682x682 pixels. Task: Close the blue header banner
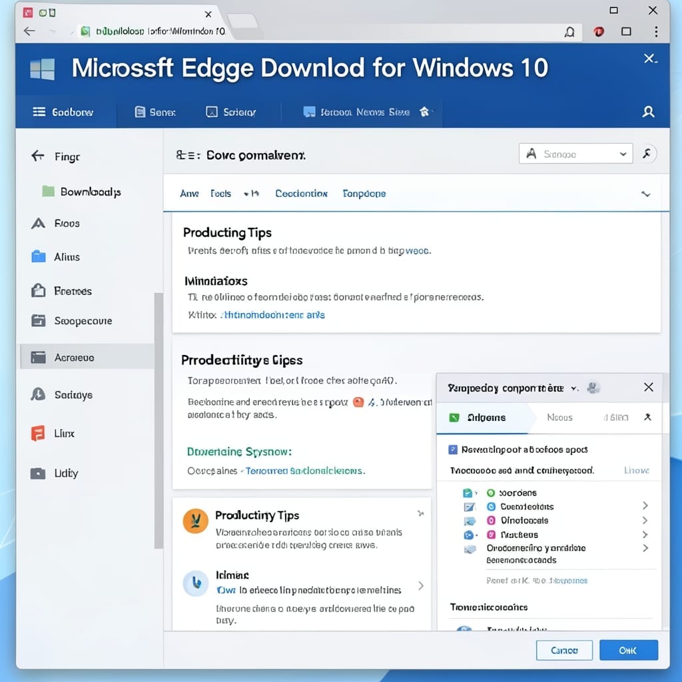(650, 59)
